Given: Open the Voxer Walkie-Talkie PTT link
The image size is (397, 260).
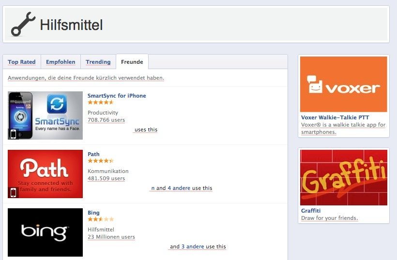Looking at the screenshot, I should (335, 117).
